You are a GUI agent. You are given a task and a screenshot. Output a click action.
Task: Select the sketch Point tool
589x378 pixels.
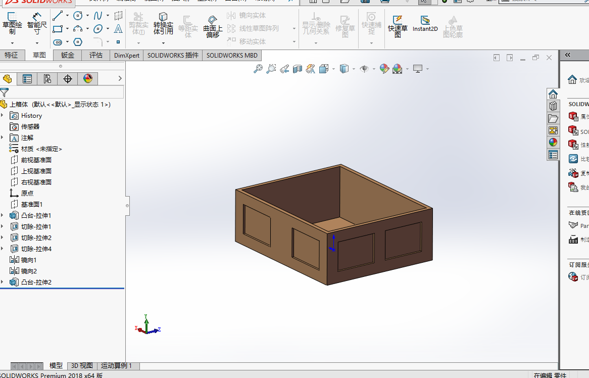(x=118, y=42)
